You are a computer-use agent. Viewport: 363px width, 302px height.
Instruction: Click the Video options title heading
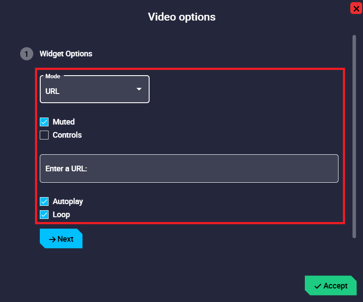pyautogui.click(x=181, y=17)
